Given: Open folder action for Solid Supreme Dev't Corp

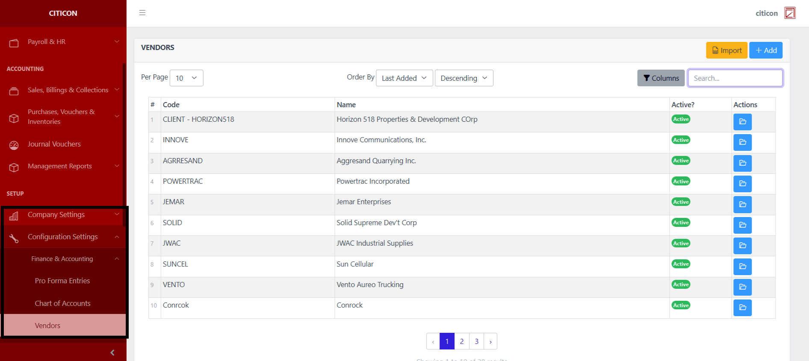Looking at the screenshot, I should [x=742, y=225].
